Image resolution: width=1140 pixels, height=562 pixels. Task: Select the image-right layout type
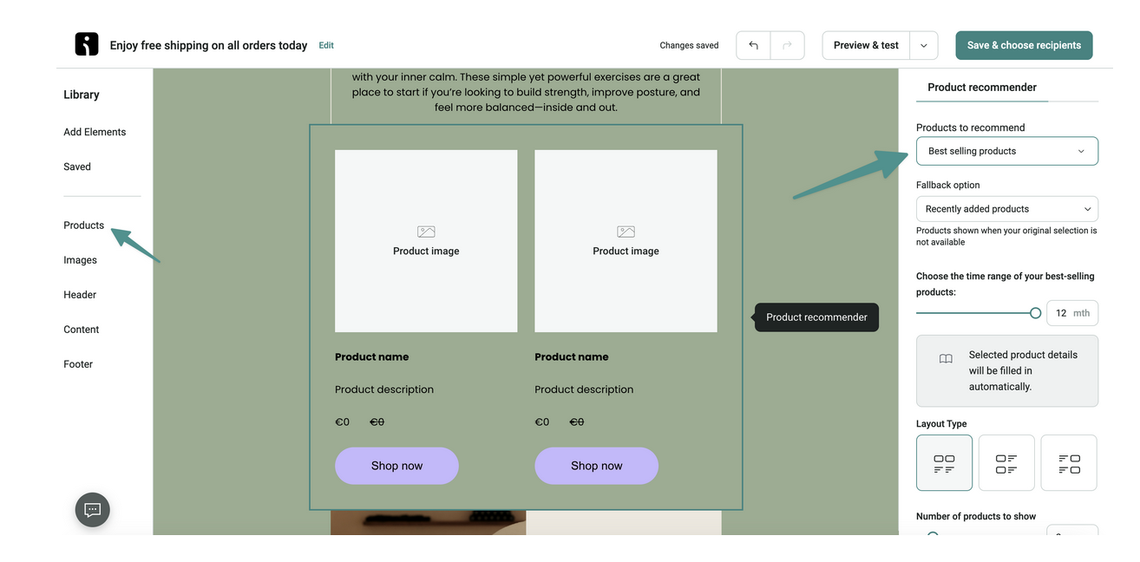tap(1069, 462)
